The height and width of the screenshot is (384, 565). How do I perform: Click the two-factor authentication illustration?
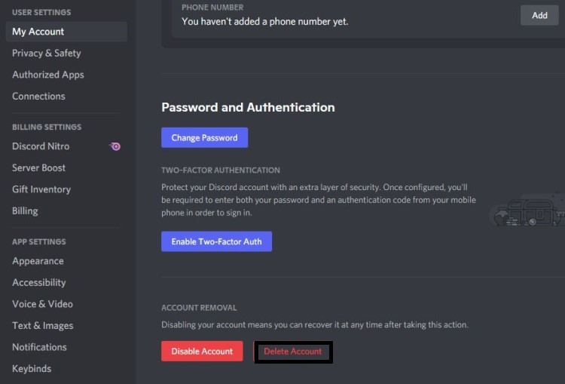[x=527, y=210]
